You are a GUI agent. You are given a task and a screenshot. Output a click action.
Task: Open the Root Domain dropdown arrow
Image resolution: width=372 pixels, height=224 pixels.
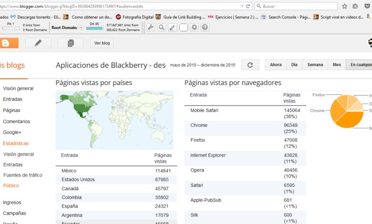[81, 27]
